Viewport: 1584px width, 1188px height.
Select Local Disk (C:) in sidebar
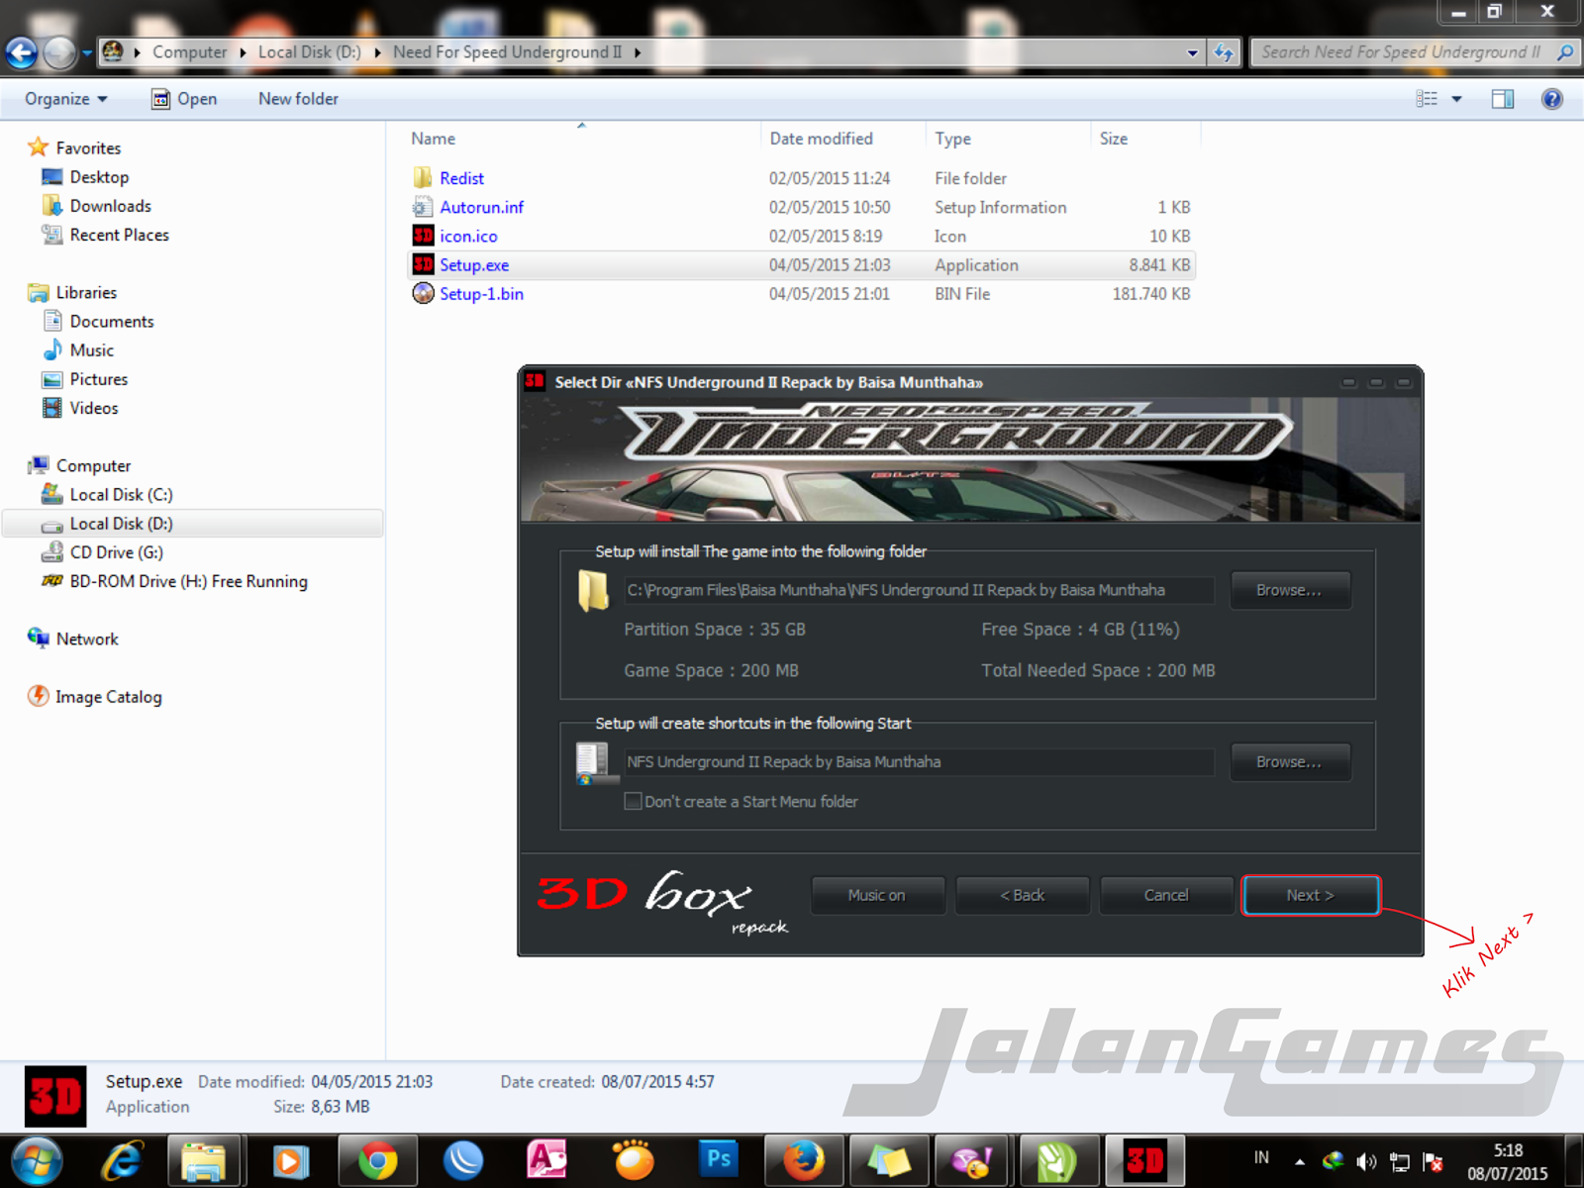[121, 495]
